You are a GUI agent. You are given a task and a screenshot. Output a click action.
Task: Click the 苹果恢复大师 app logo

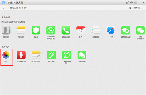click(3, 3)
